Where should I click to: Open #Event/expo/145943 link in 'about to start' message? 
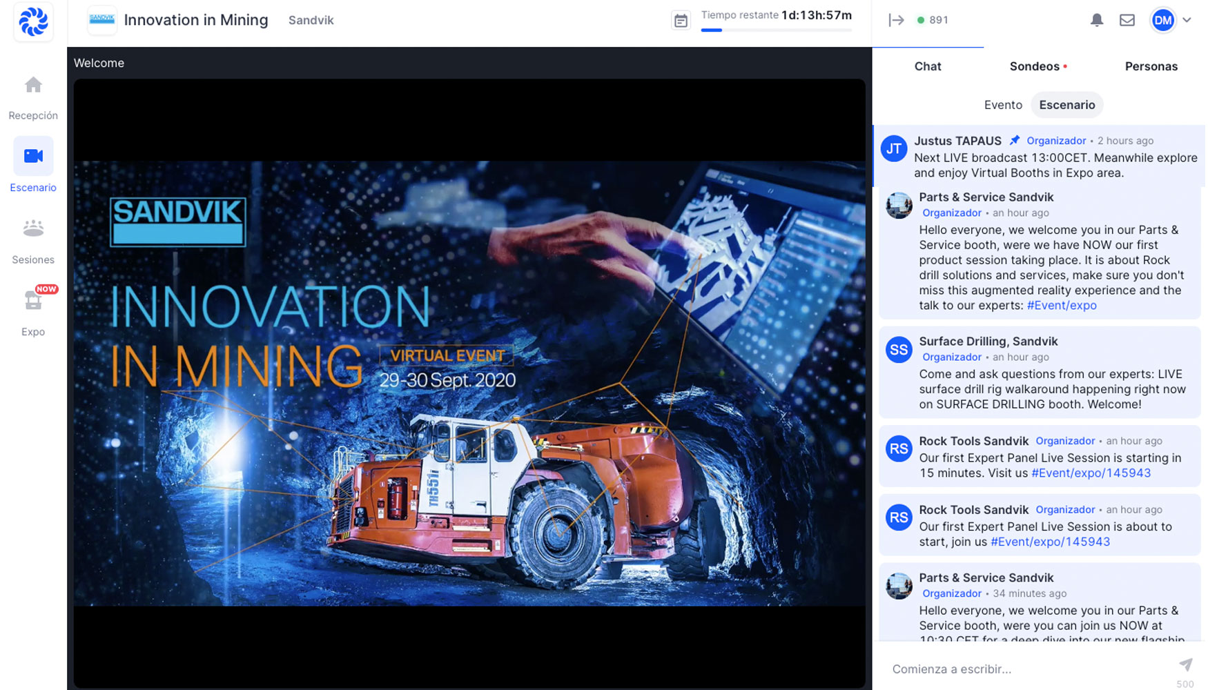tap(1050, 542)
